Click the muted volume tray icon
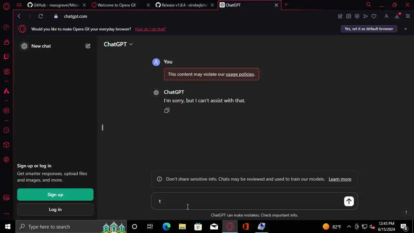 point(372,227)
